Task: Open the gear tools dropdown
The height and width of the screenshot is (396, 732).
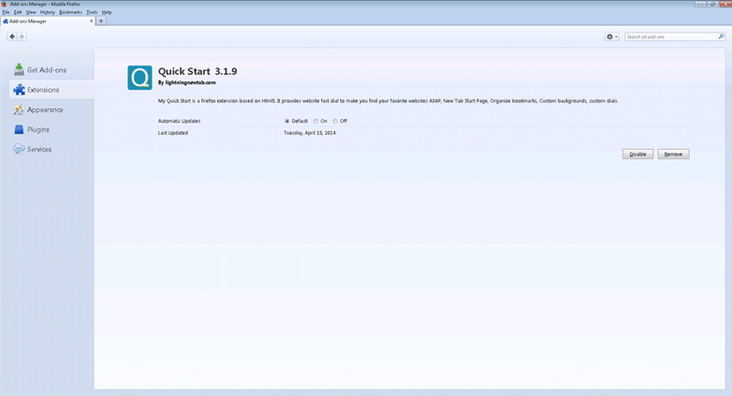Action: (x=611, y=37)
